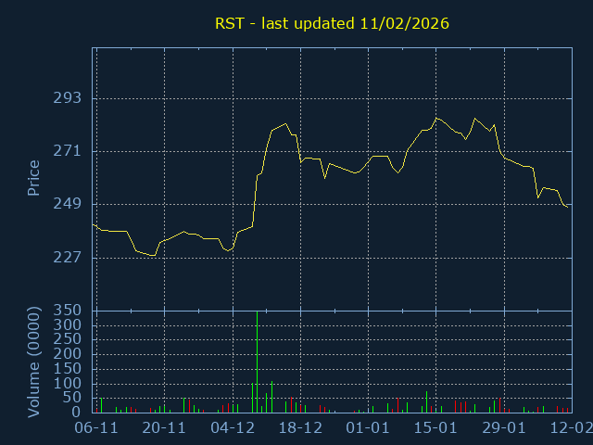This screenshot has width=593, height=445.
Task: Click the 18-12 date label
Action: coord(300,428)
